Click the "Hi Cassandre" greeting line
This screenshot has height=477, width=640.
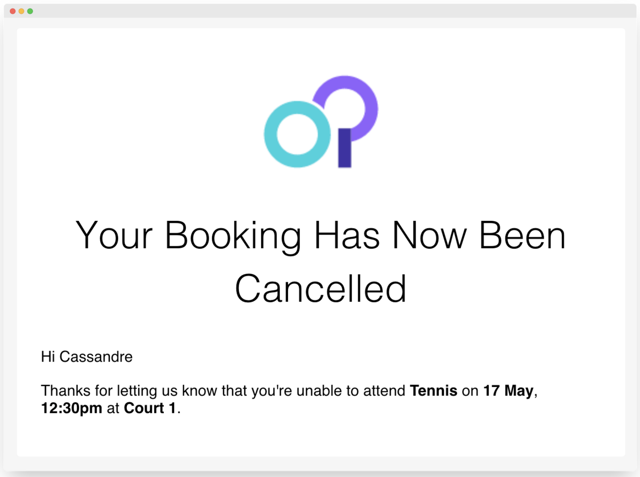[x=87, y=357]
